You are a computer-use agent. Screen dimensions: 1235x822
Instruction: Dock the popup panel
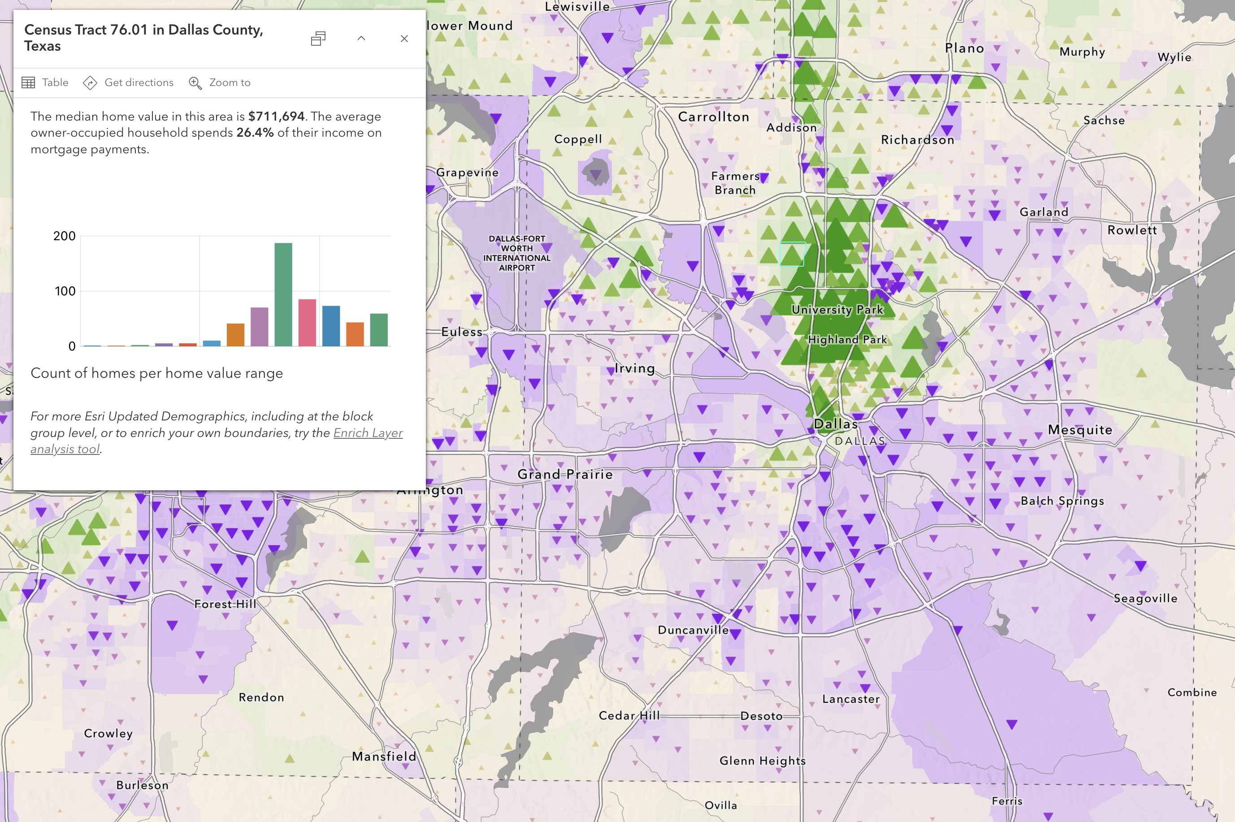(x=318, y=38)
